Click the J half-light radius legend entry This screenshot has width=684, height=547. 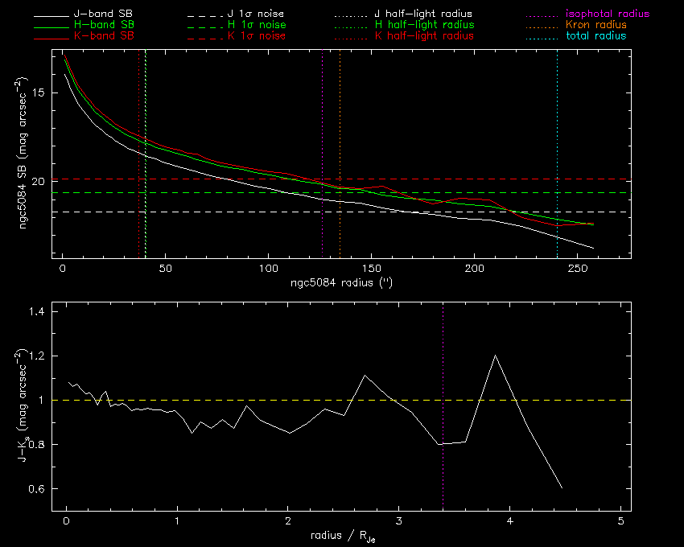point(423,14)
